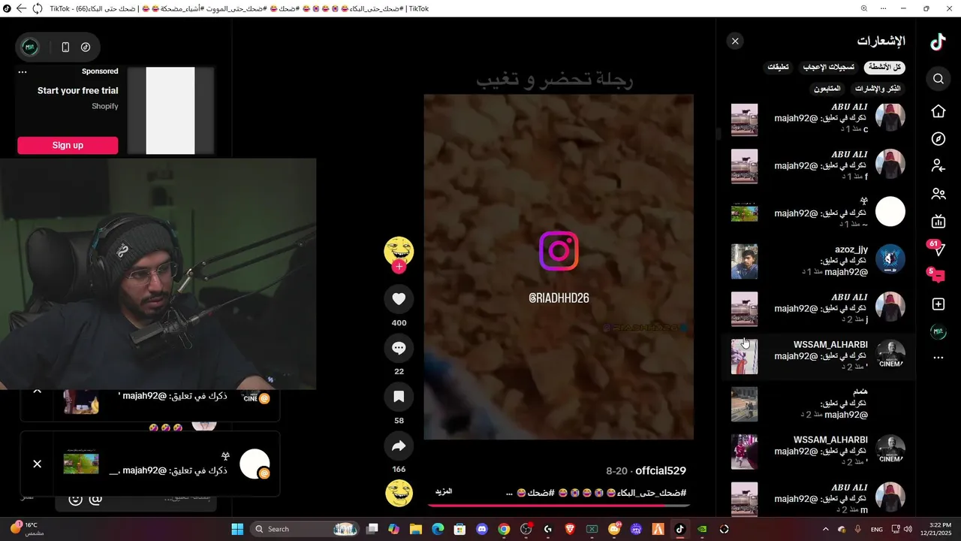This screenshot has height=541, width=961.
Task: Open the Shopify ad image thumbnail
Action: pos(170,110)
